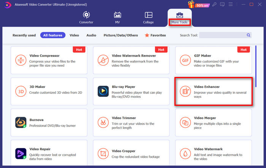266x168 pixels.
Task: Open the feedback chat icon
Action: tap(222, 5)
